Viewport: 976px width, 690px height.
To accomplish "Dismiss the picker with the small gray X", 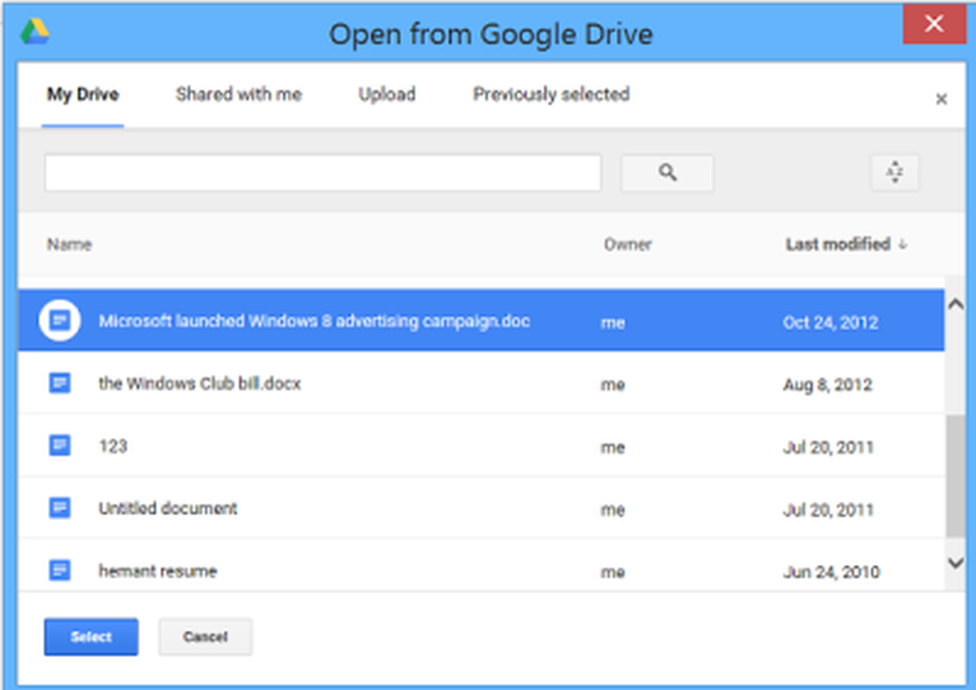I will coord(941,99).
